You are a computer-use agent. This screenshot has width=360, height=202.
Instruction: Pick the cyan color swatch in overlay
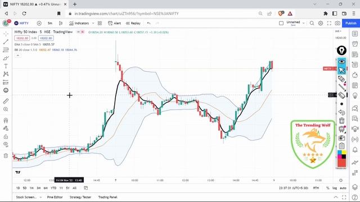point(340,152)
